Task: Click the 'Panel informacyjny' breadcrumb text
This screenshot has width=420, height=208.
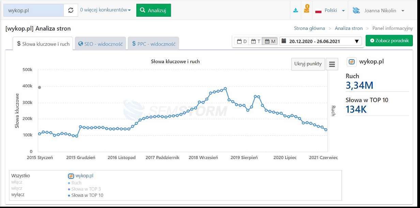Action: pos(392,28)
